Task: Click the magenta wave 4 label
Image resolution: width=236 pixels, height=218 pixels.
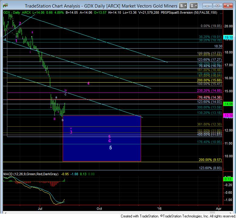Action: coord(88,83)
